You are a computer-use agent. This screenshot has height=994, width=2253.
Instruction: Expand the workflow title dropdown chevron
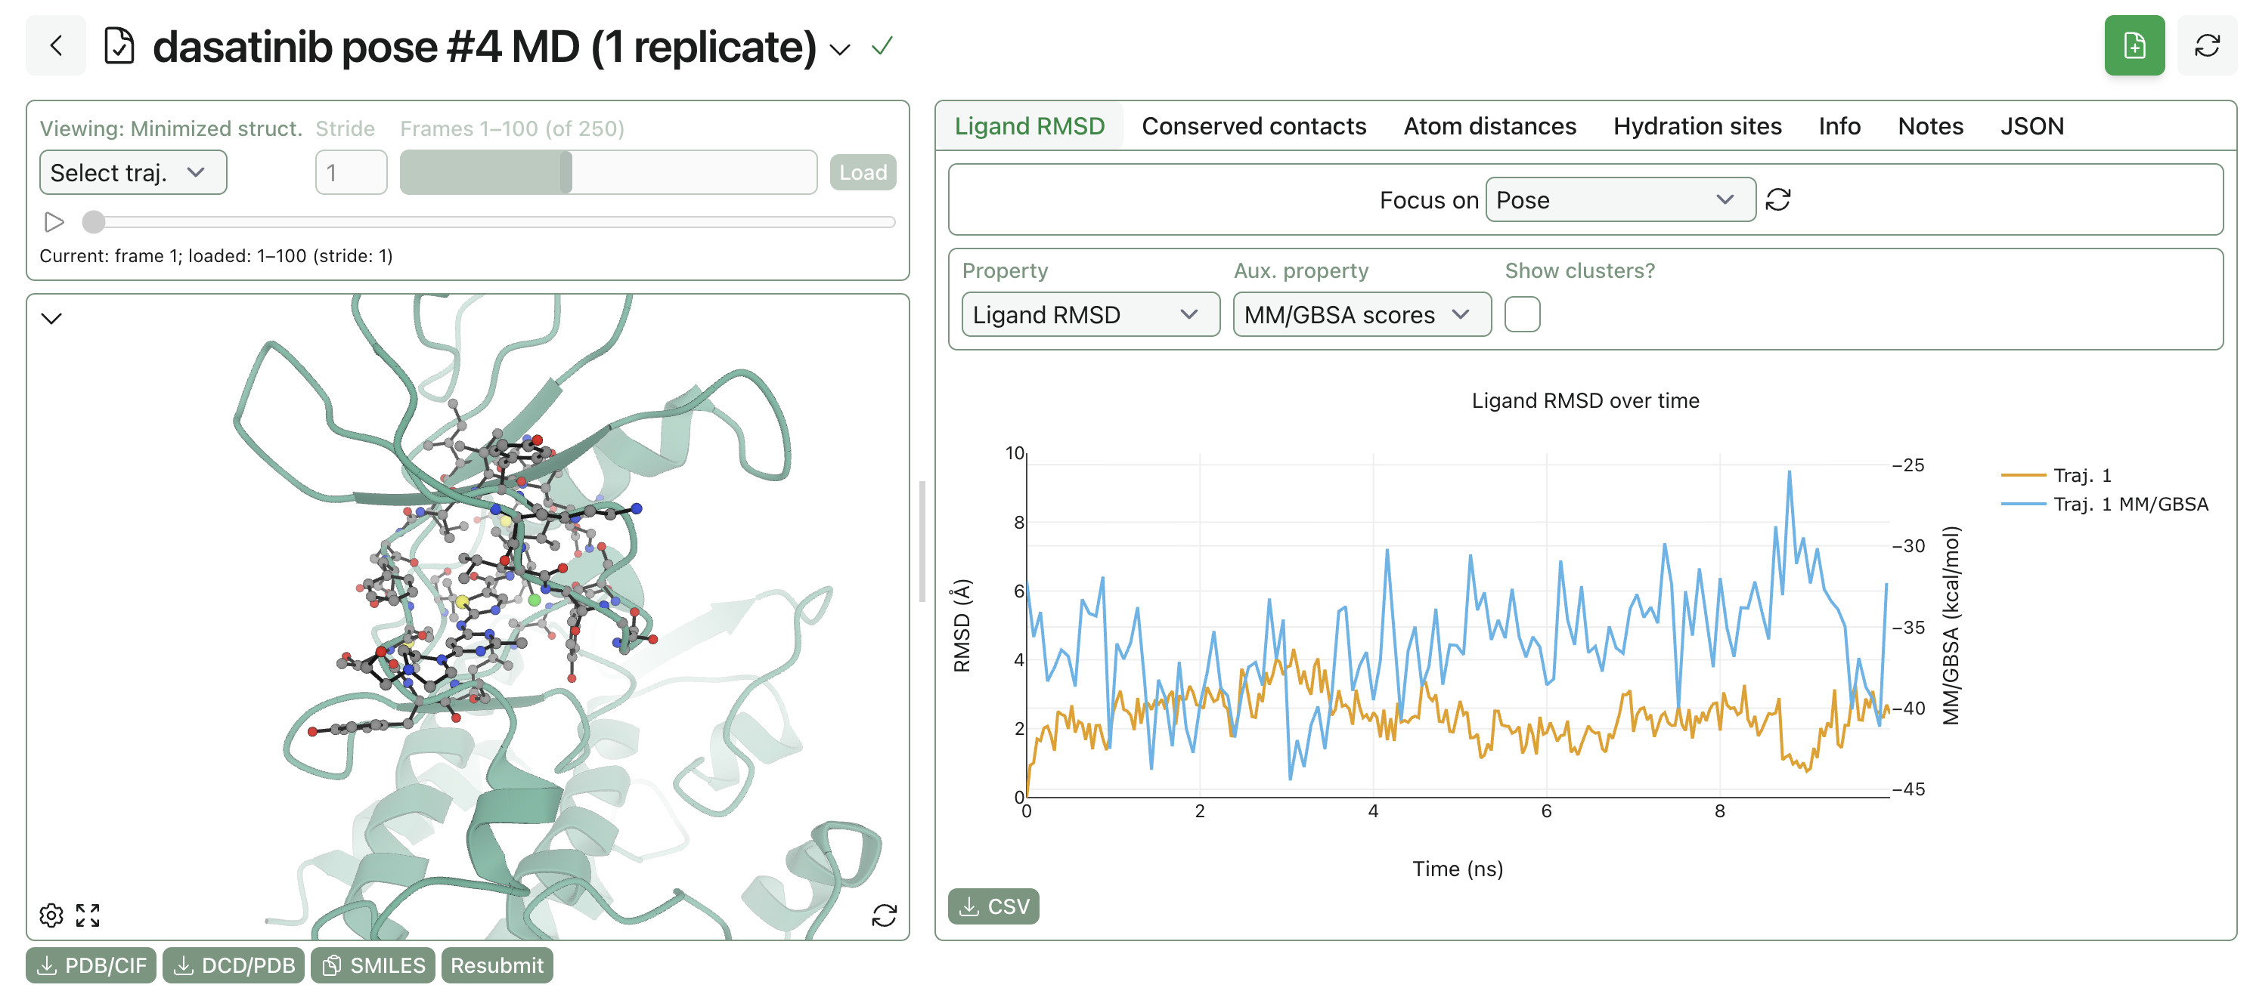click(x=840, y=49)
